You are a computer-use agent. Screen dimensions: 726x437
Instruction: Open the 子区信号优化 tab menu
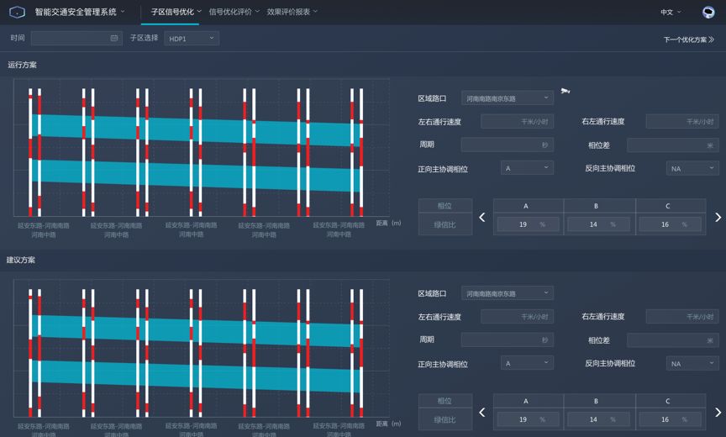tap(176, 12)
